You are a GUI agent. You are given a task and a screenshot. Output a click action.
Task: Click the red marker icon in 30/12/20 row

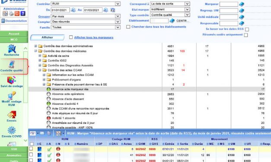pos(58,155)
